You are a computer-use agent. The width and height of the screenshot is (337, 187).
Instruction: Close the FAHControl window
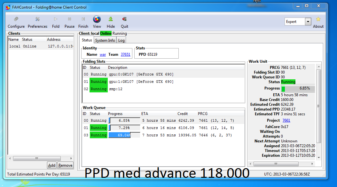pos(319,6)
